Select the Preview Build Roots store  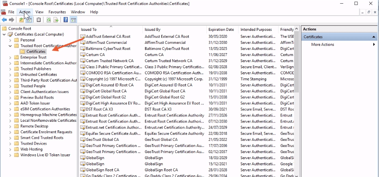[37, 97]
